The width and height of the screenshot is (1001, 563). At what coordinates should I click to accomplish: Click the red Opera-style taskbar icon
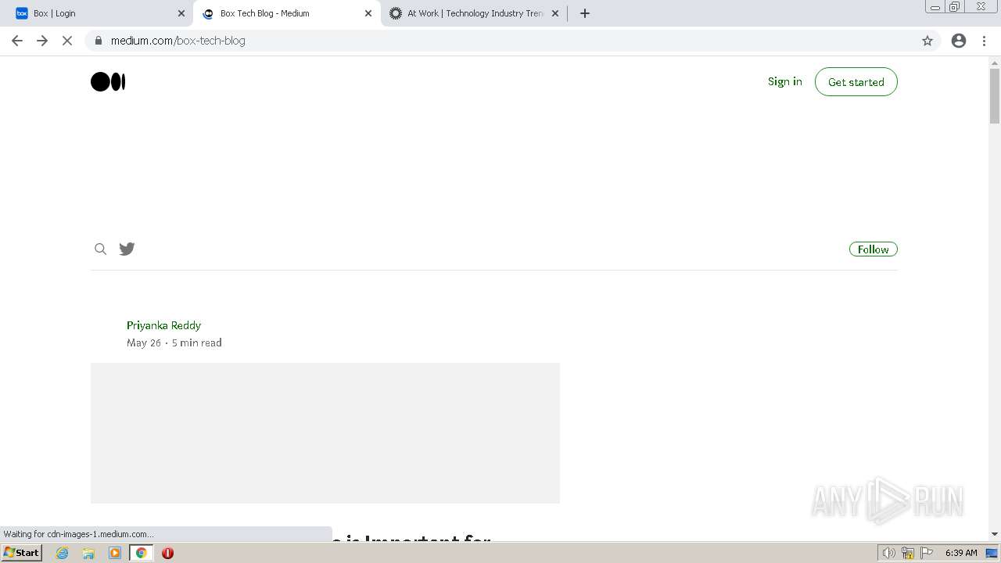pyautogui.click(x=167, y=553)
